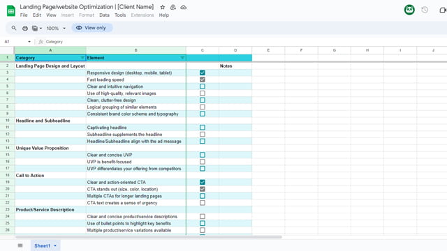Uncheck the Clear and action-oriented CTA checkbox

click(203, 182)
